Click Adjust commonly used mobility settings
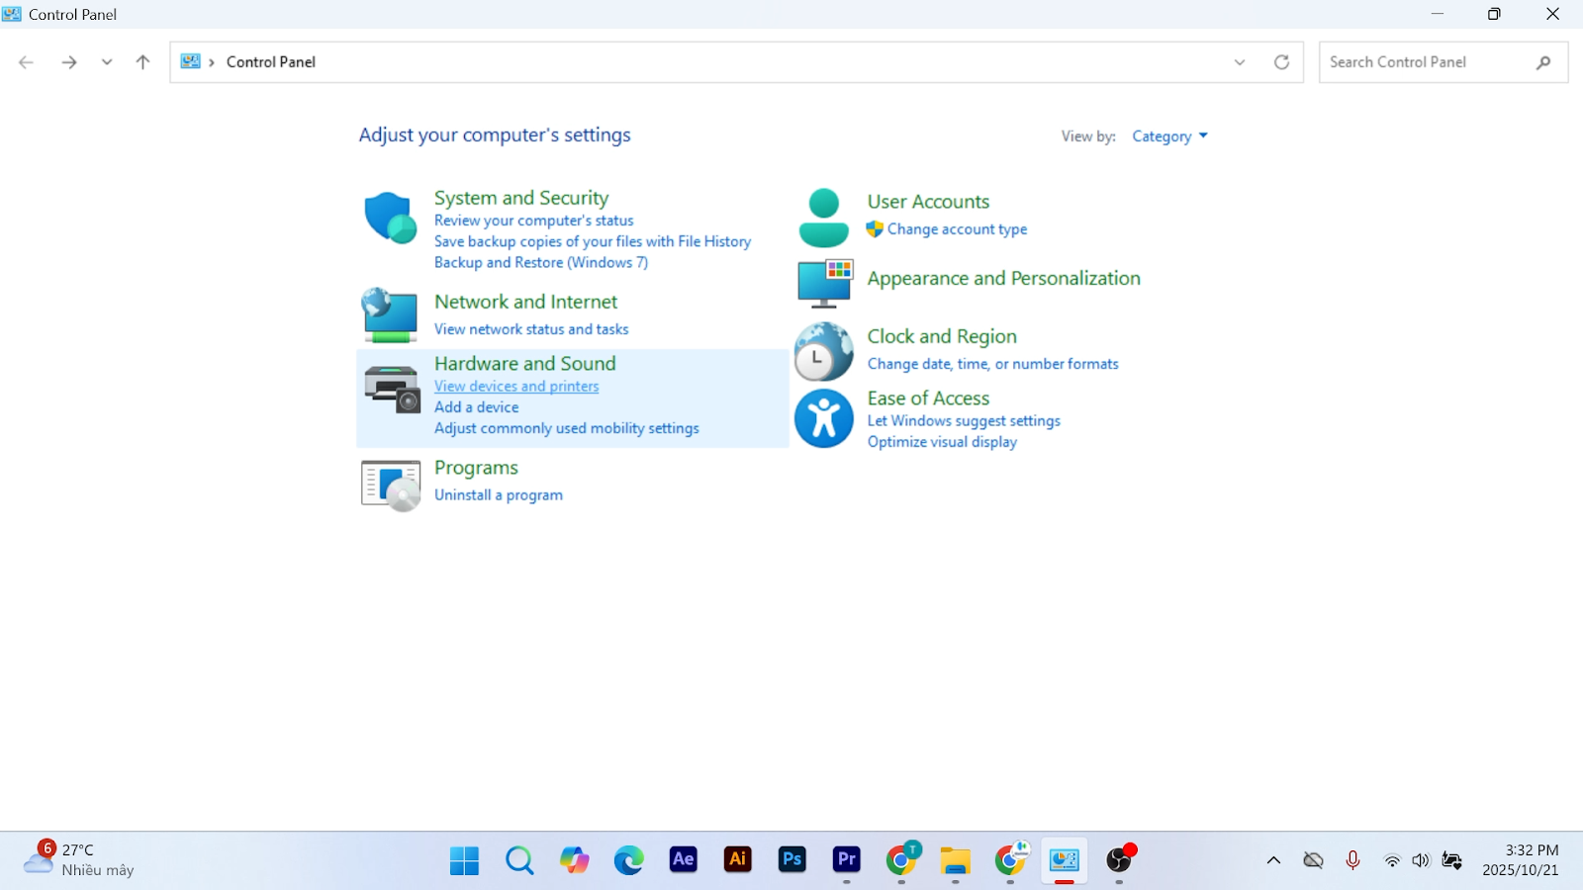This screenshot has height=890, width=1583. pyautogui.click(x=566, y=428)
